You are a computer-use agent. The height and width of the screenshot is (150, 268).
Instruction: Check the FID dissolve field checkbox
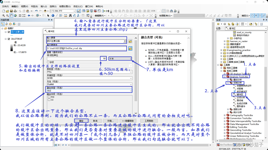point(49,97)
